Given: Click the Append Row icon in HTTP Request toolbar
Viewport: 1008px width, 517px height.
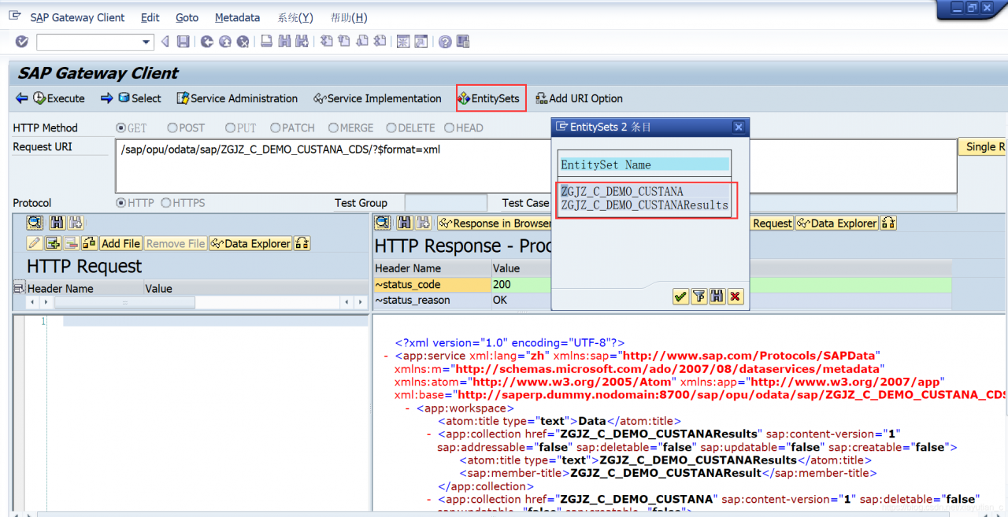Looking at the screenshot, I should 54,243.
